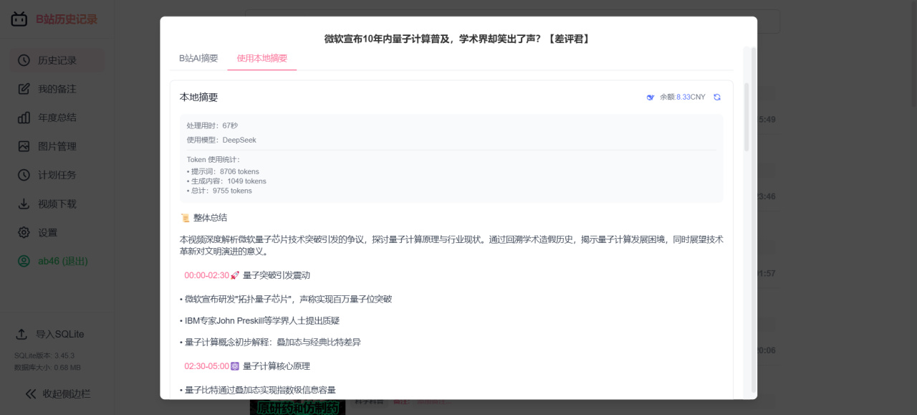Click the clock icon beside 历史记录
The height and width of the screenshot is (415, 917).
24,60
